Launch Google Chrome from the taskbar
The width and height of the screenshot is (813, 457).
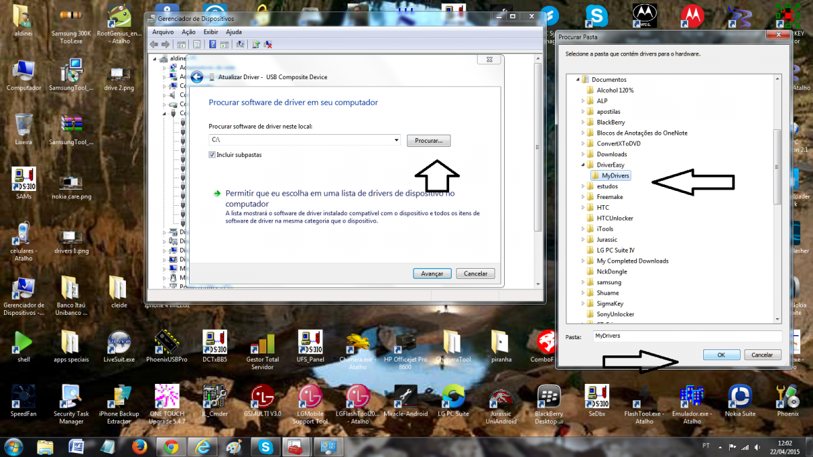(171, 447)
